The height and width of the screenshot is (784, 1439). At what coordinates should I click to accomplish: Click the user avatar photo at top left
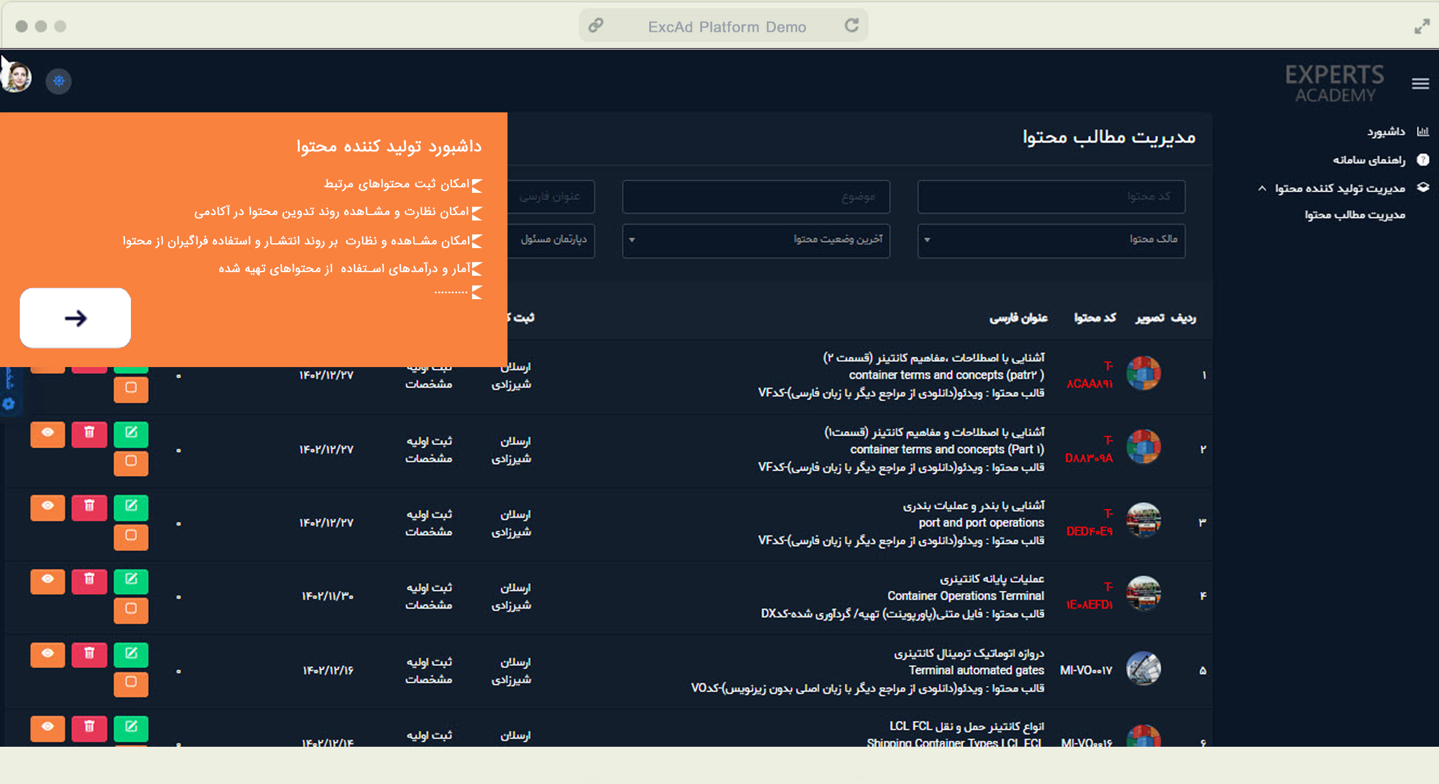[x=17, y=78]
